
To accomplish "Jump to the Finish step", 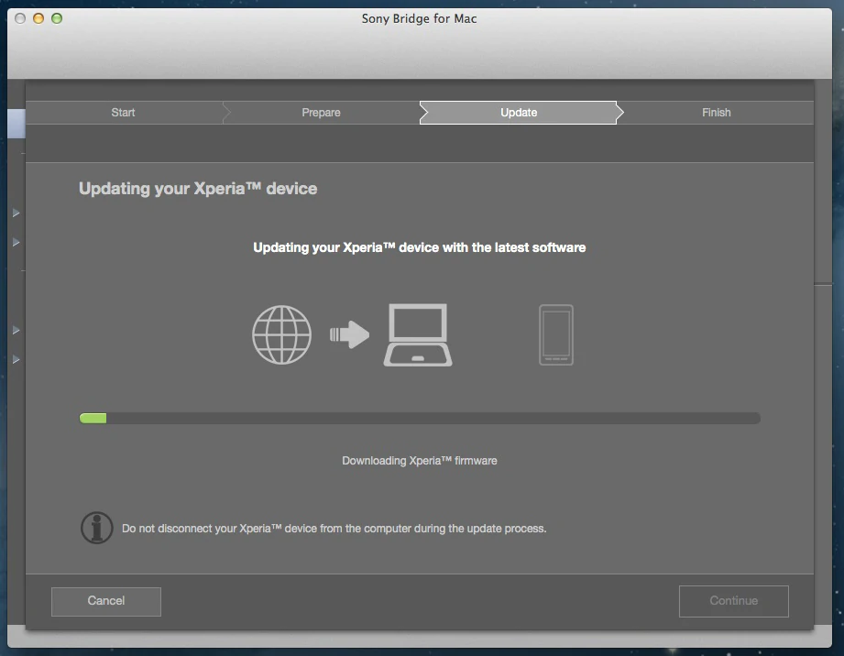I will 717,113.
